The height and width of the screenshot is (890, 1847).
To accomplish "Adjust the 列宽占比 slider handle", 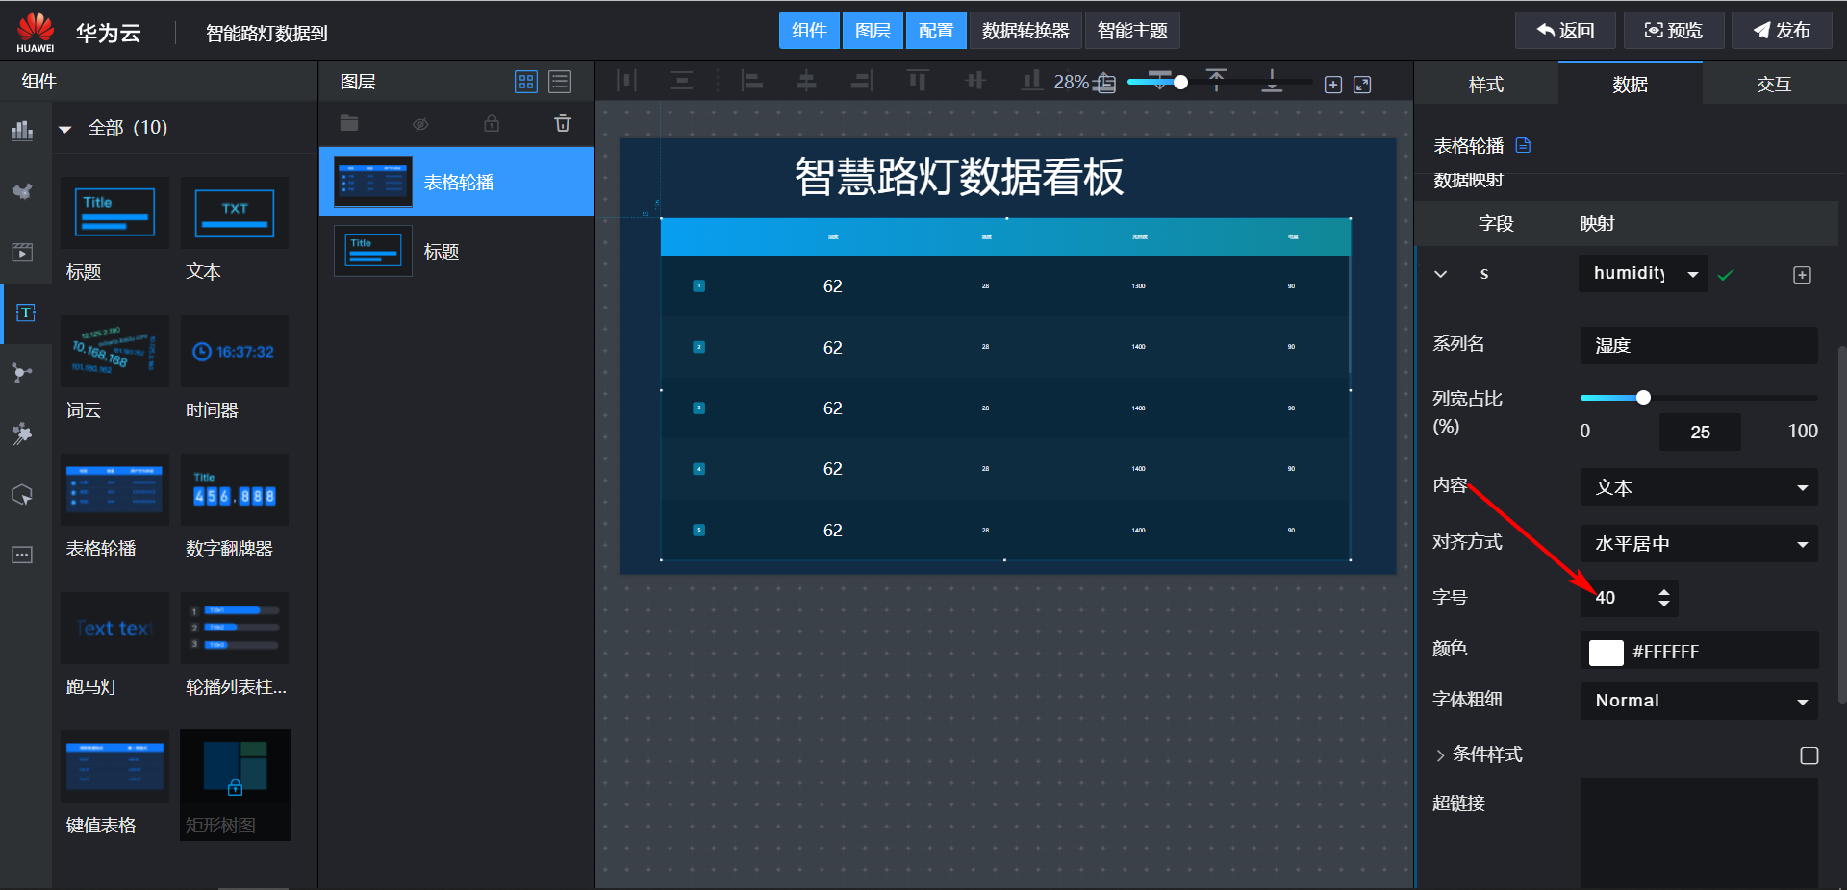I will pos(1643,398).
